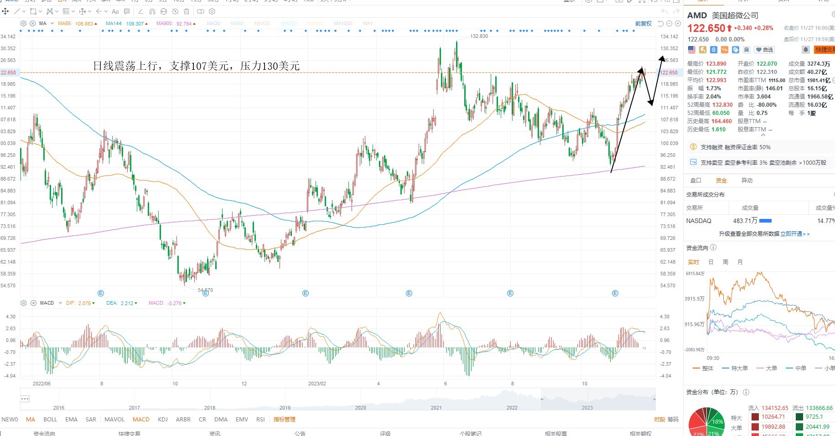This screenshot has height=436, width=835.
Task: Click the 快捷交易 quick trade button
Action: coord(825,50)
